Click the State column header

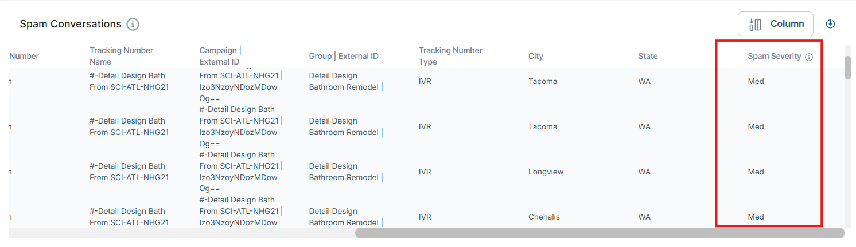point(648,56)
